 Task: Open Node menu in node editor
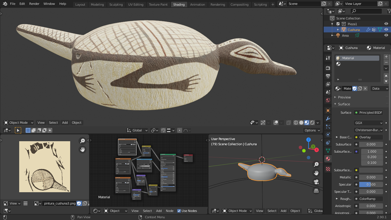point(170,211)
